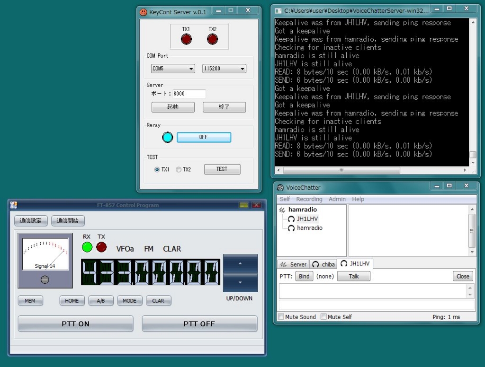Click VoiceChatter chat log vertical scrollbar
This screenshot has width=485, height=367.
(x=472, y=230)
